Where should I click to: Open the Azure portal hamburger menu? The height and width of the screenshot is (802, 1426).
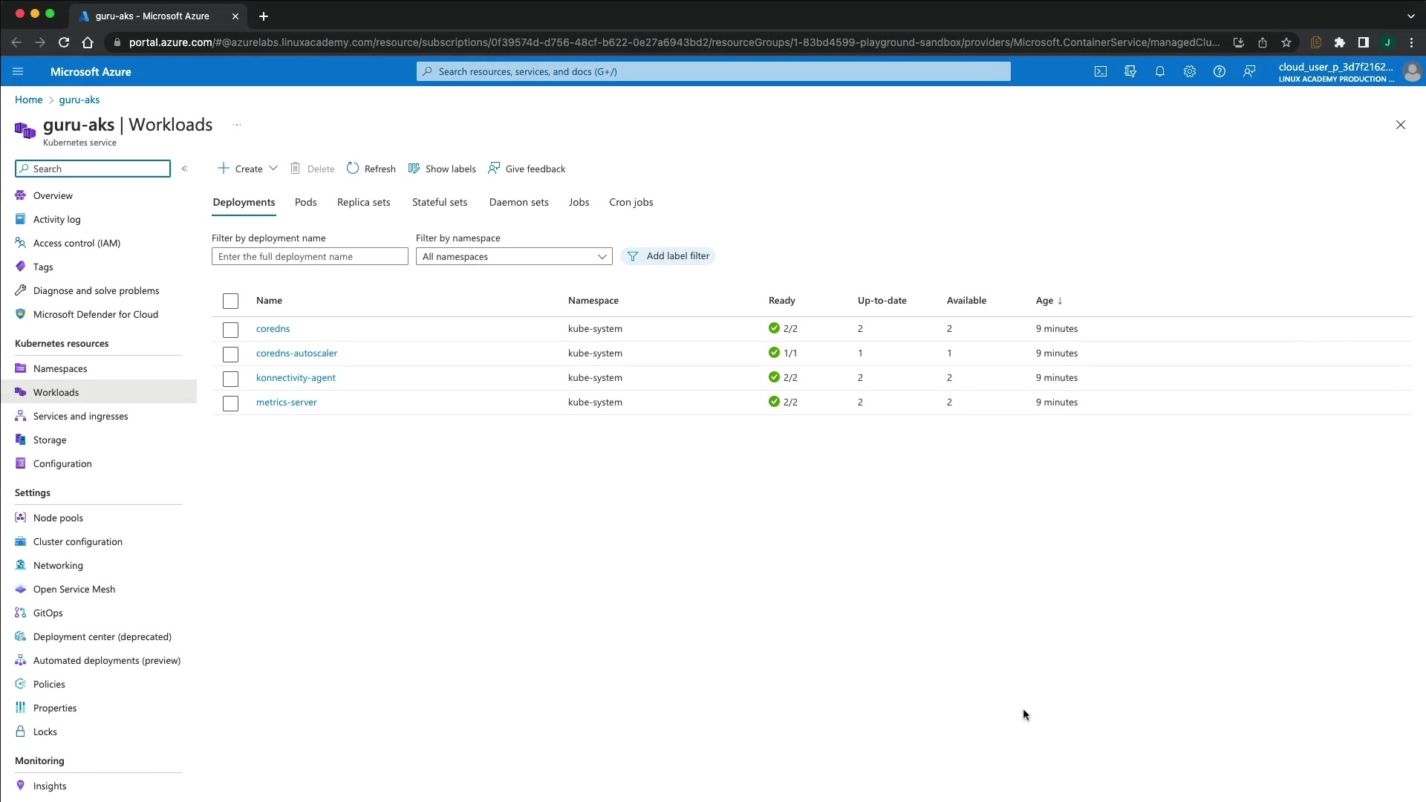click(x=18, y=71)
